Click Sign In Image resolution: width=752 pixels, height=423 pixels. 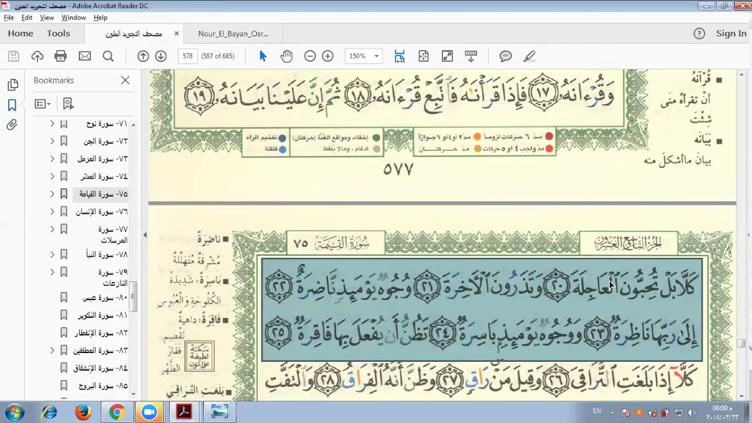(731, 33)
